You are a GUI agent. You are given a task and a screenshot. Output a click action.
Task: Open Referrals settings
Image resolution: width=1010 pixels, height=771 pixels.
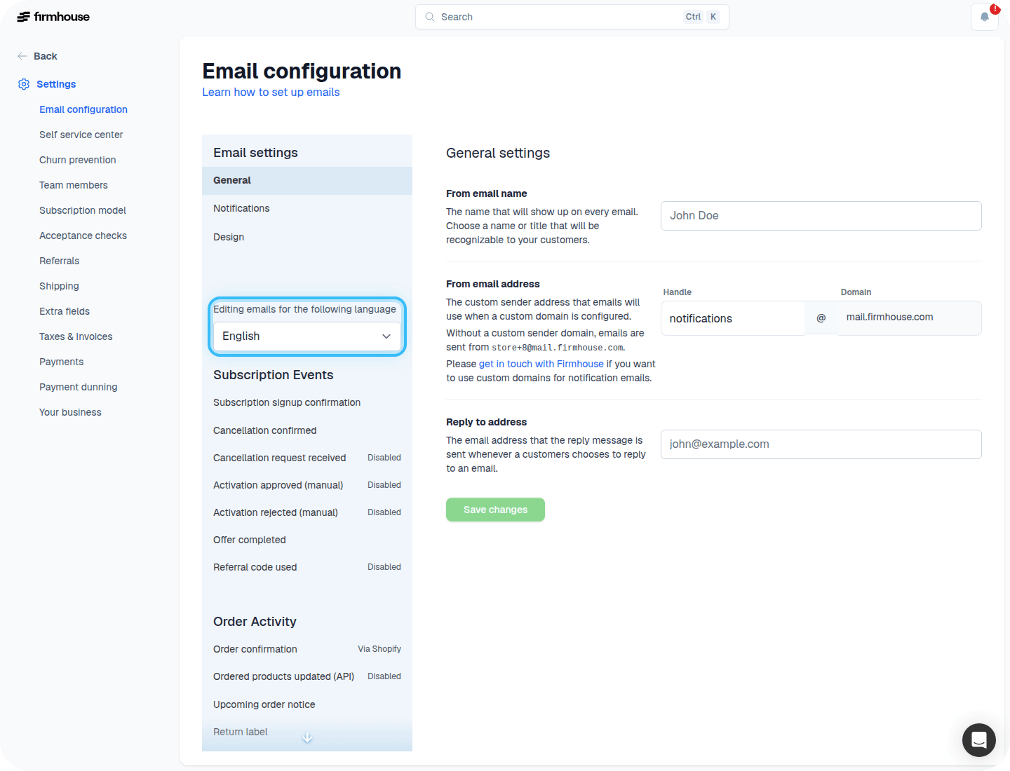tap(60, 261)
